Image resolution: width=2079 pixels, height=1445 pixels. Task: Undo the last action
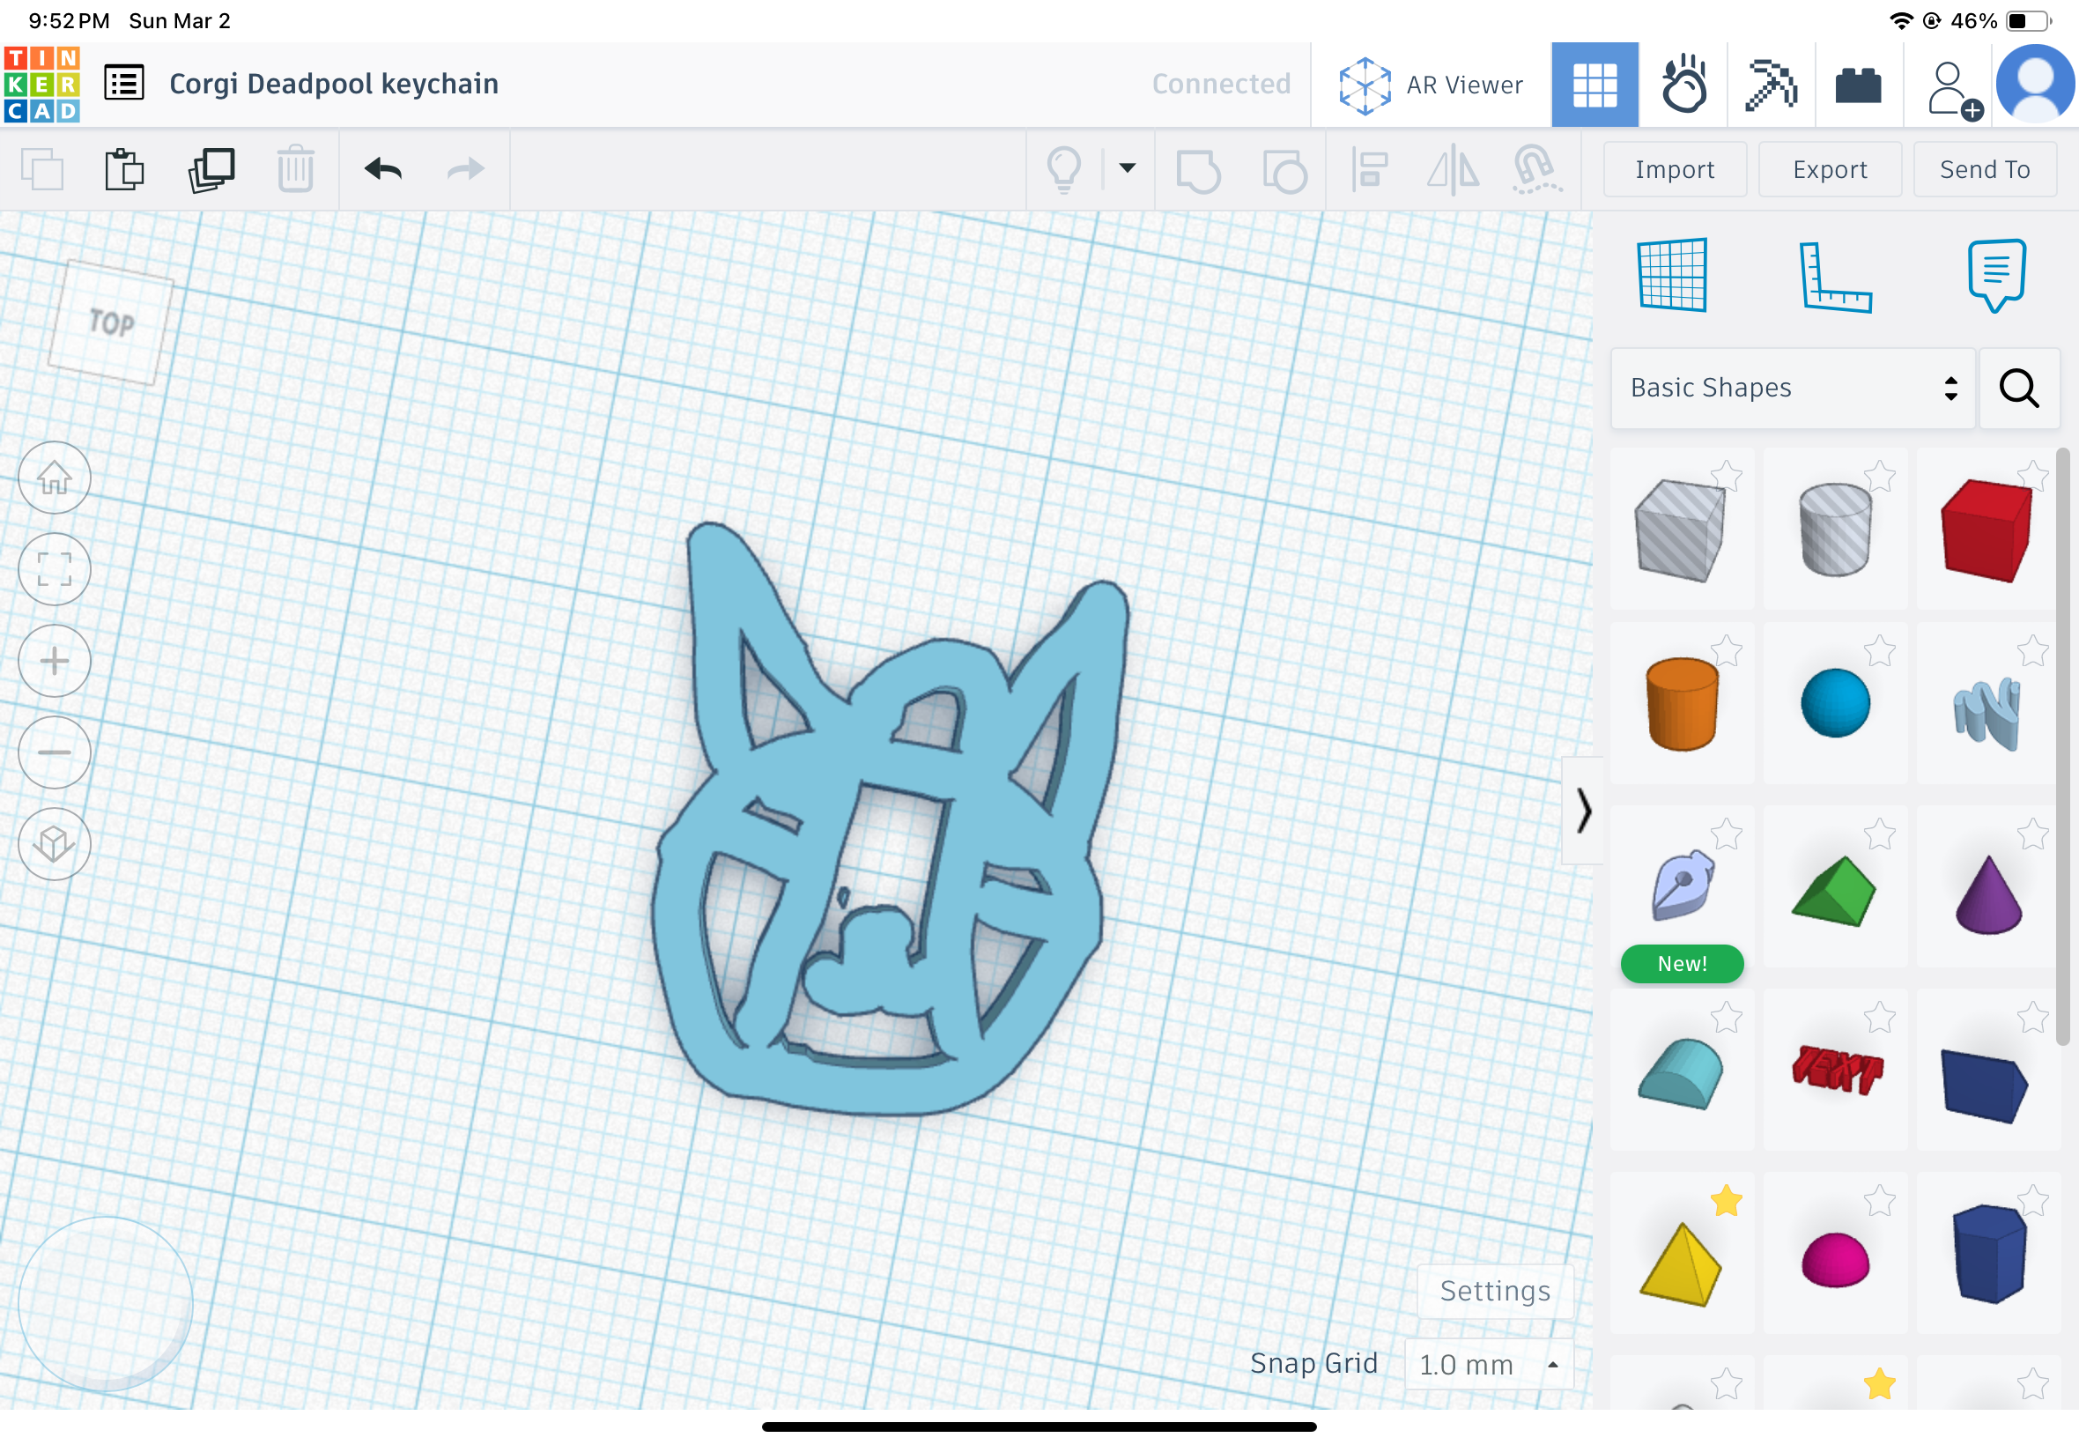click(383, 169)
